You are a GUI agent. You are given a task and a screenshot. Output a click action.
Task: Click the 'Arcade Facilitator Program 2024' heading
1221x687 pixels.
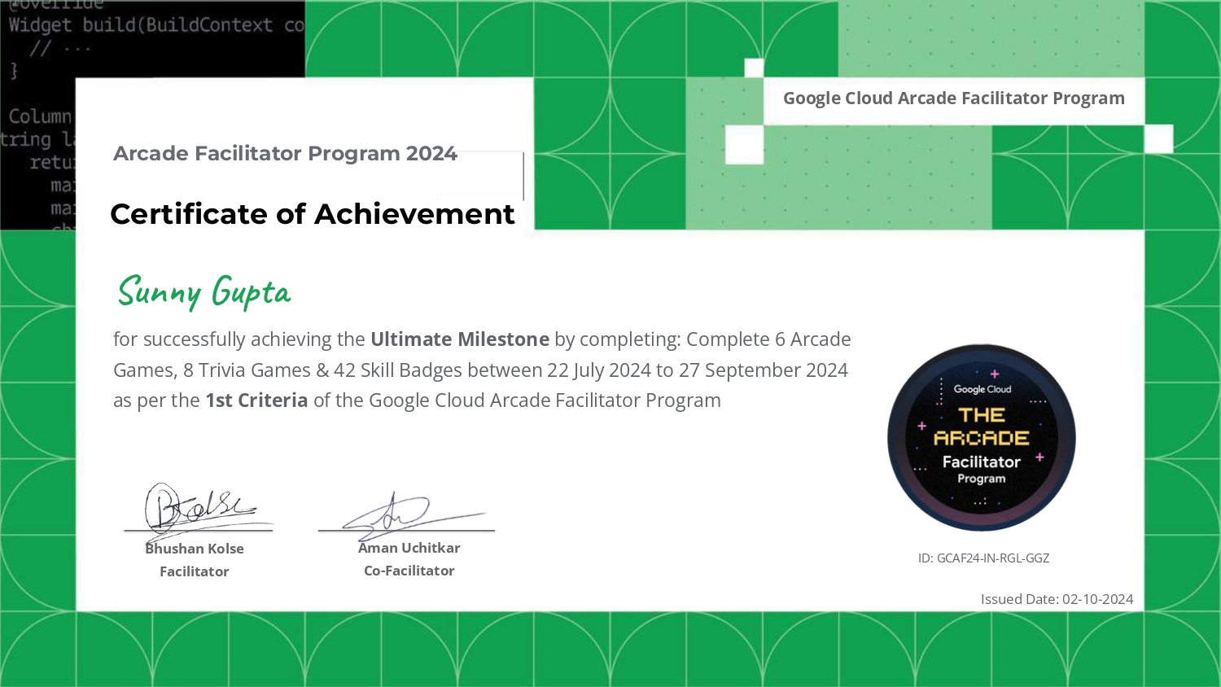coord(285,153)
